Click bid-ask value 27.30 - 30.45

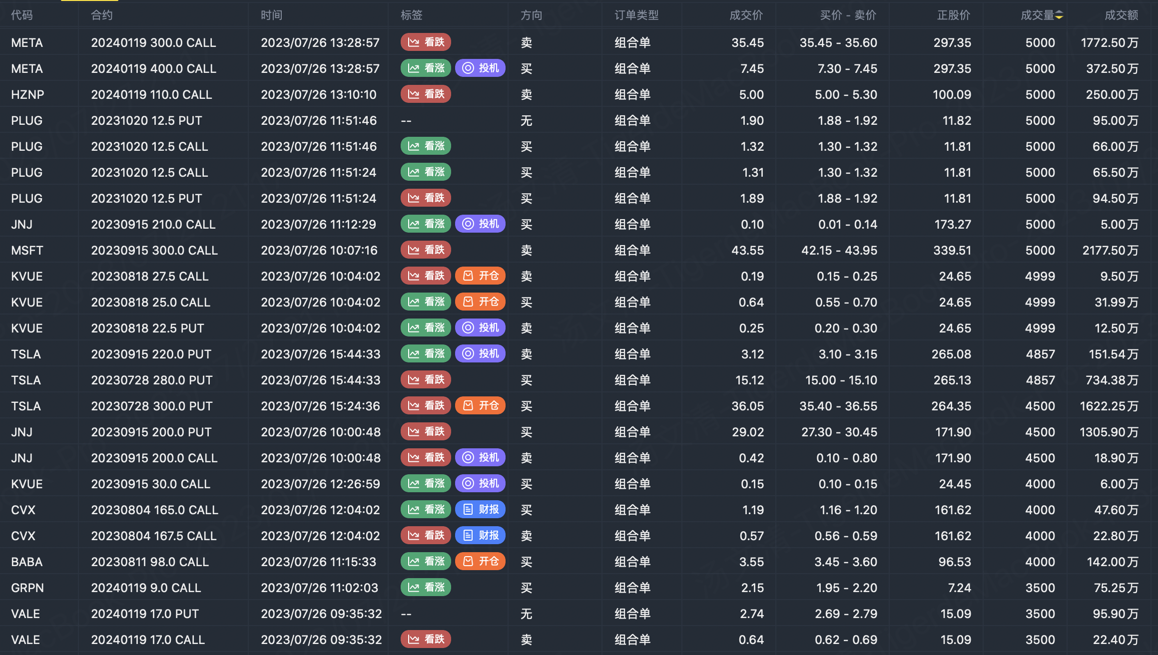coord(839,432)
